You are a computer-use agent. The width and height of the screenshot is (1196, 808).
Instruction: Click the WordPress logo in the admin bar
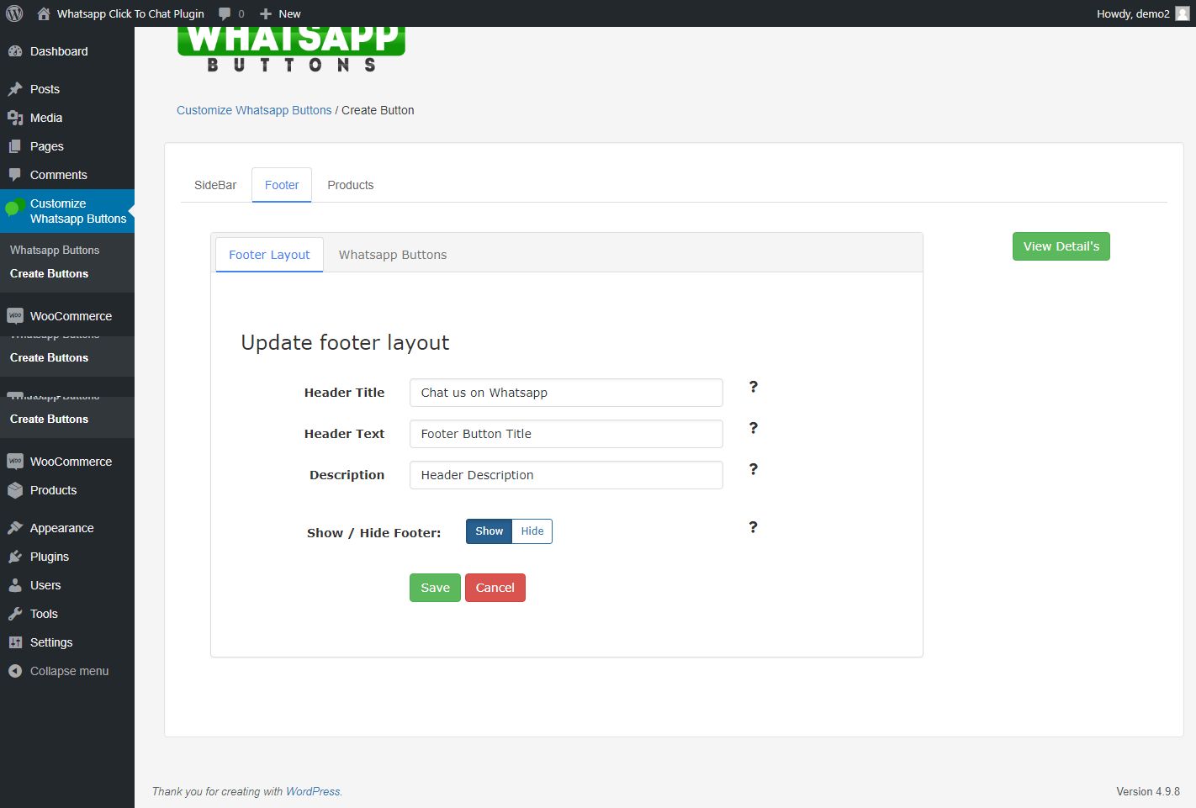coord(14,13)
